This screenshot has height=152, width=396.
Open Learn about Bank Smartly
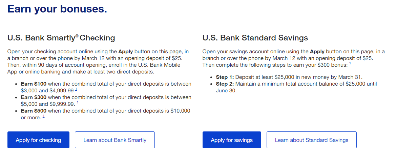114,140
